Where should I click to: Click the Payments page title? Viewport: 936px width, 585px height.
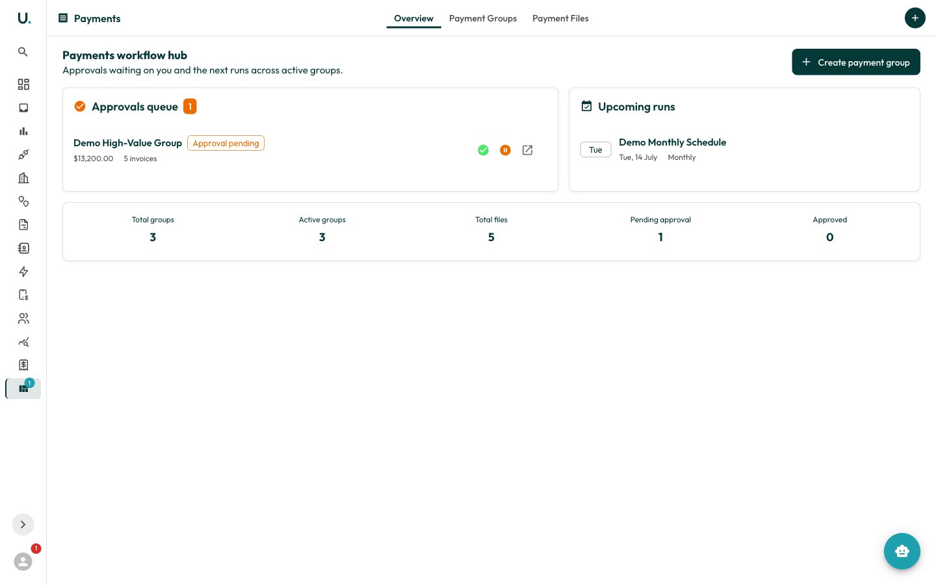click(x=97, y=18)
